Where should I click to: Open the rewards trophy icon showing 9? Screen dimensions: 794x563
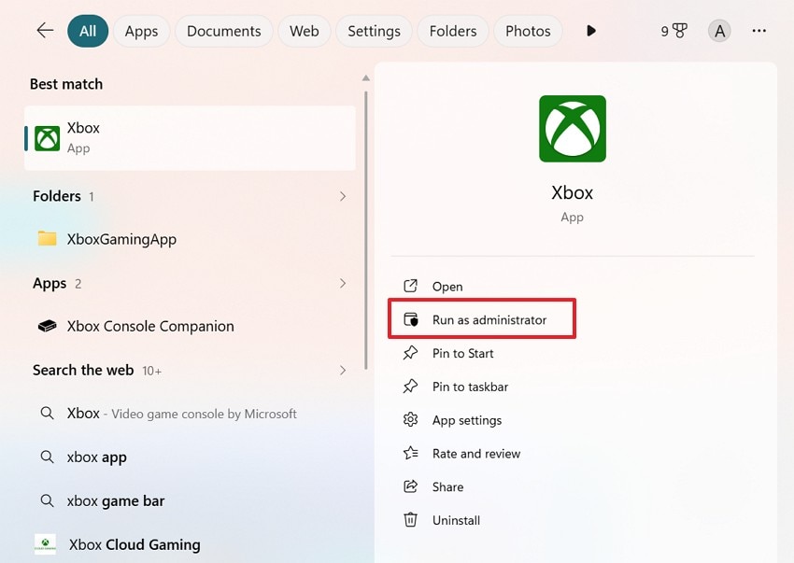pos(674,31)
